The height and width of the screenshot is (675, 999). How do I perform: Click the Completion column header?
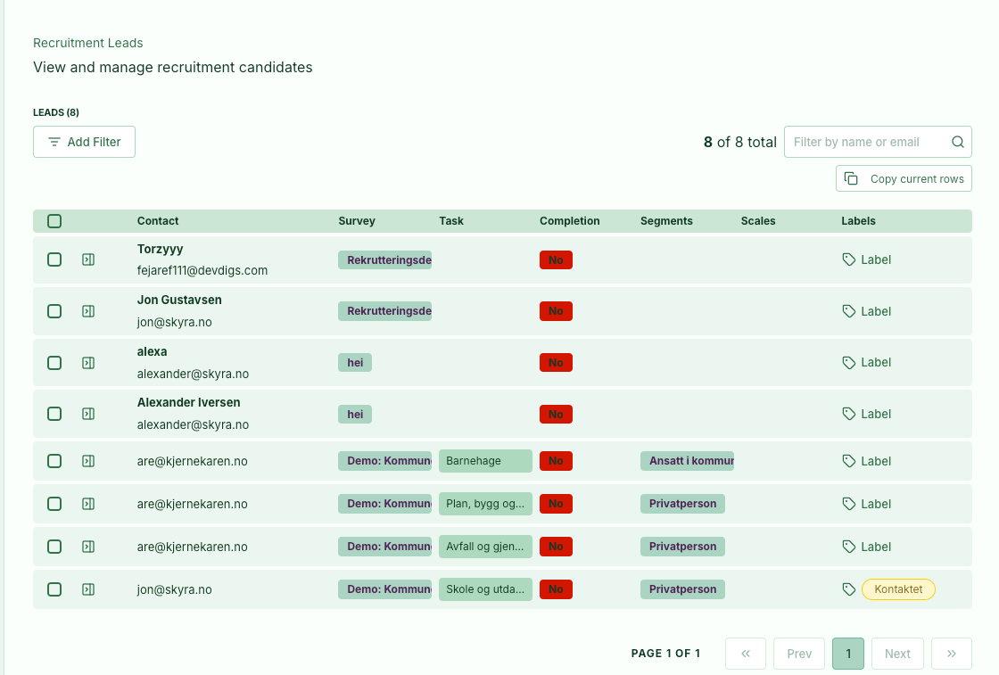[x=570, y=221]
